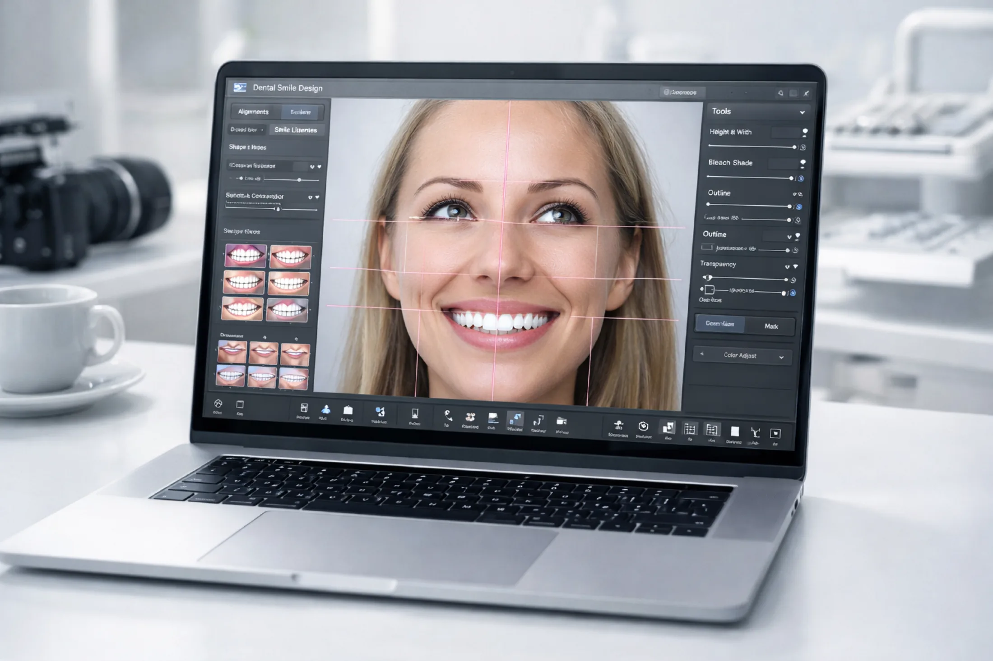Toggle the heart icon beside Comparator heading

pyautogui.click(x=317, y=197)
